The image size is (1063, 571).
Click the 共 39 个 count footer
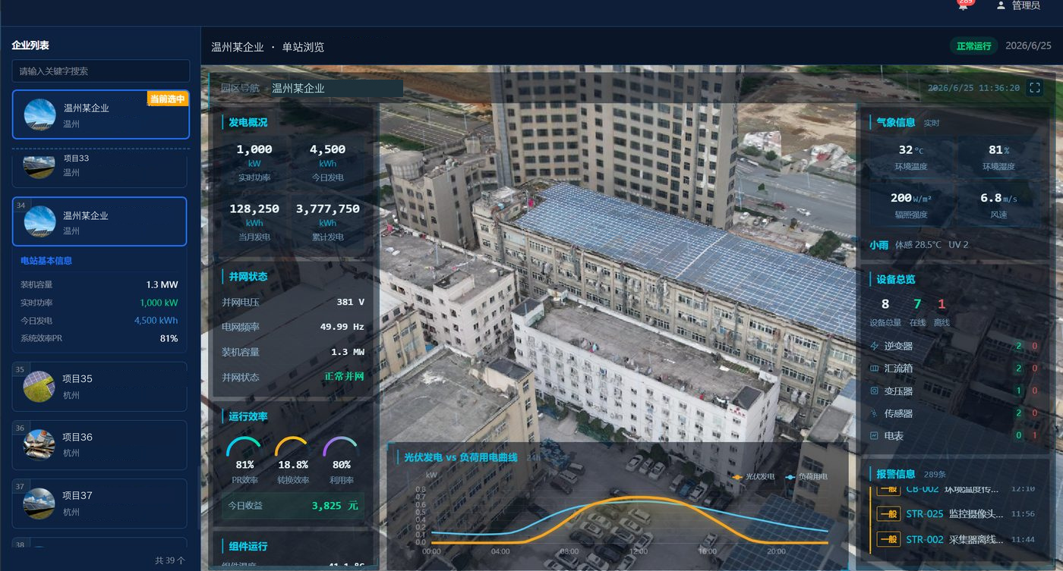click(x=169, y=560)
